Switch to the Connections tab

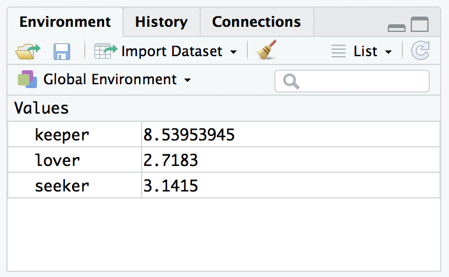(256, 22)
